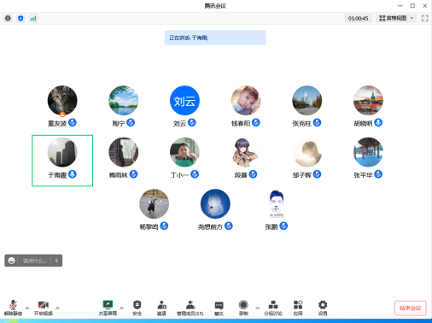Click the say something chat input
This screenshot has width=432, height=323.
click(34, 261)
